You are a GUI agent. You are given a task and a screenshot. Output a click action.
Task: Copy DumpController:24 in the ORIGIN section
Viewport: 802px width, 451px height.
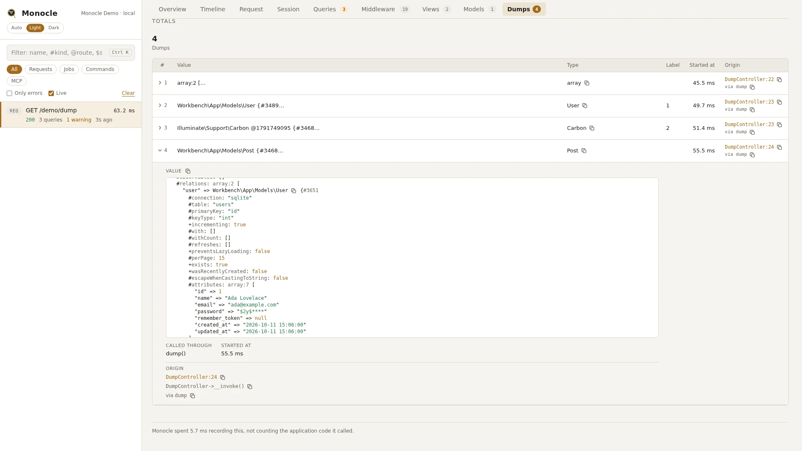(223, 378)
